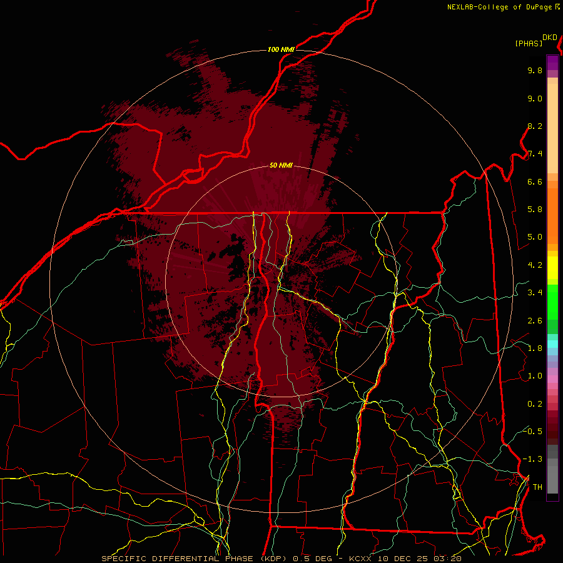Click the 4.2 scale value

pos(535,265)
